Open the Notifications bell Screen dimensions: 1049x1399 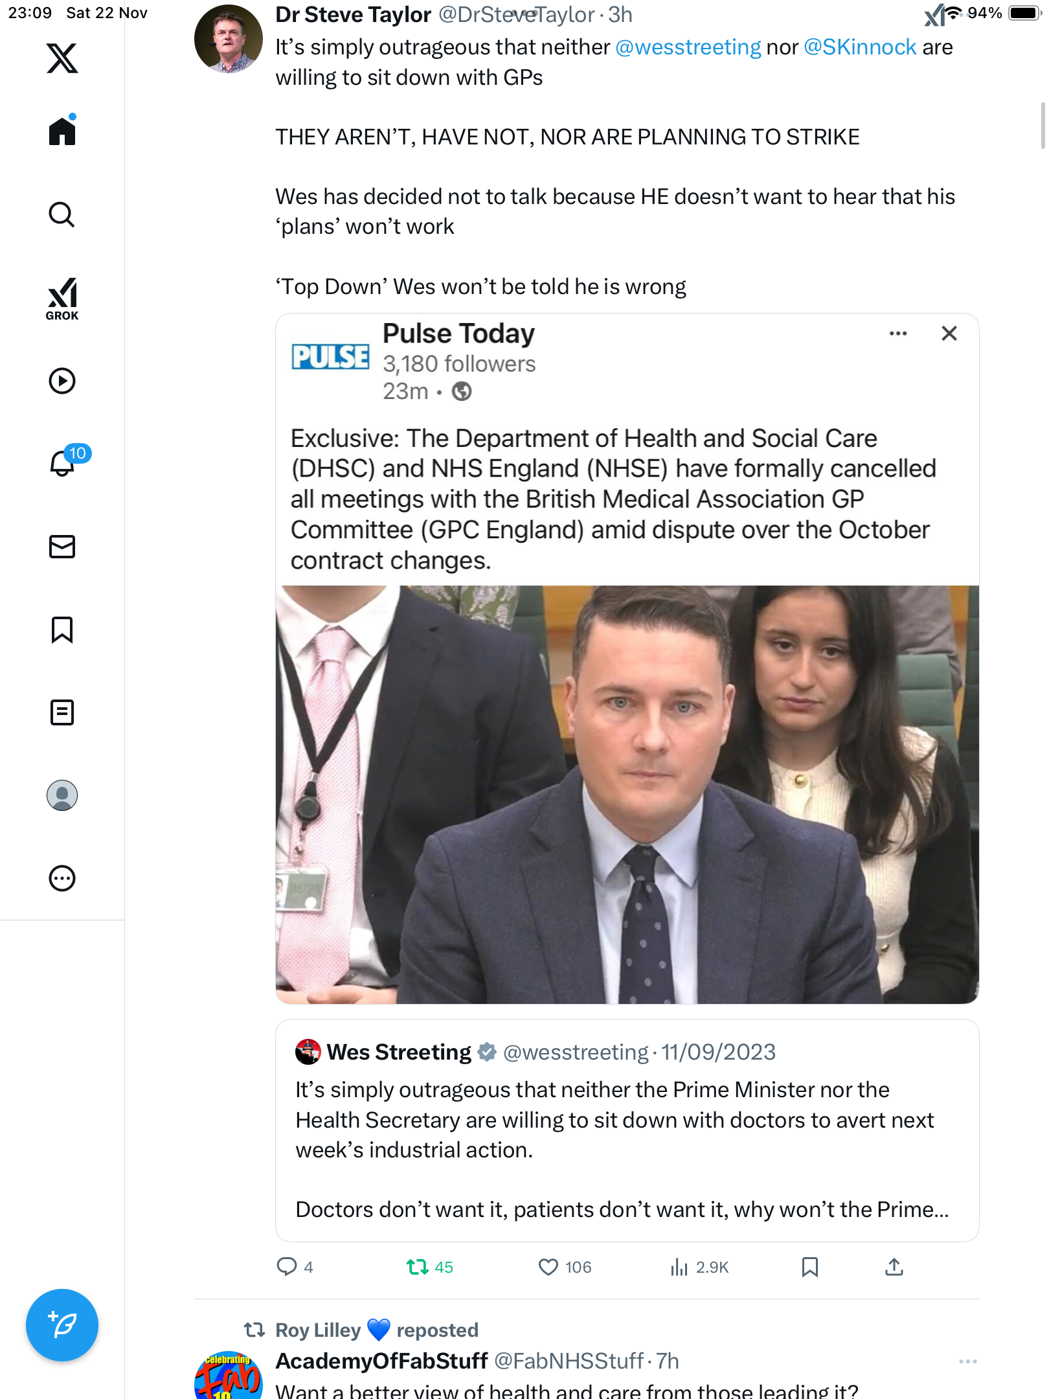click(x=62, y=463)
